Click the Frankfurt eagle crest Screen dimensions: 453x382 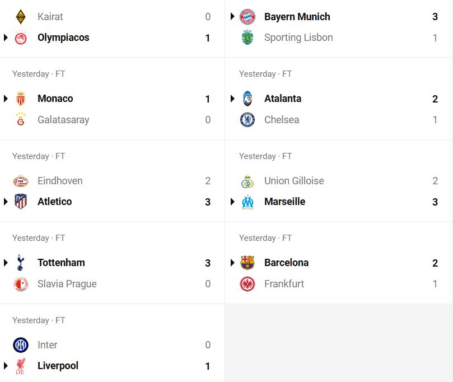point(247,284)
